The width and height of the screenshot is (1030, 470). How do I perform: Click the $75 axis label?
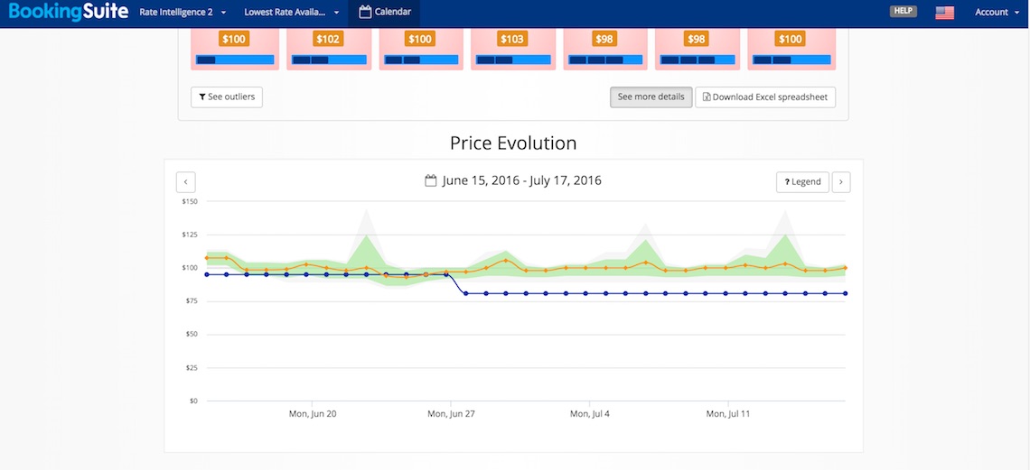tap(192, 301)
